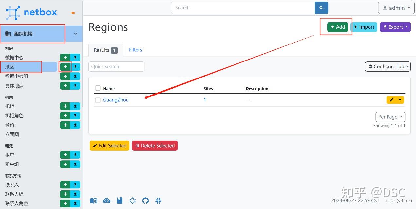Open the GuangZhou region link
Image resolution: width=416 pixels, height=209 pixels.
116,100
